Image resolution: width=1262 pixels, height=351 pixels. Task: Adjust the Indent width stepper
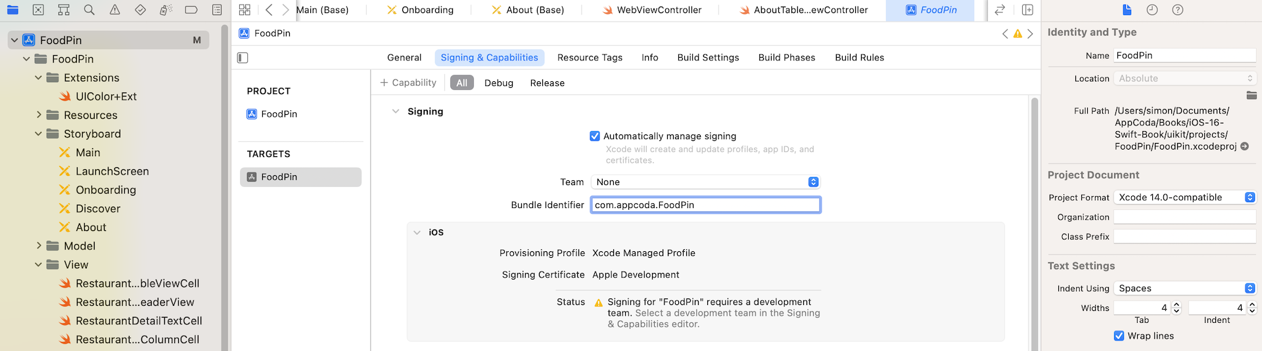point(1252,308)
